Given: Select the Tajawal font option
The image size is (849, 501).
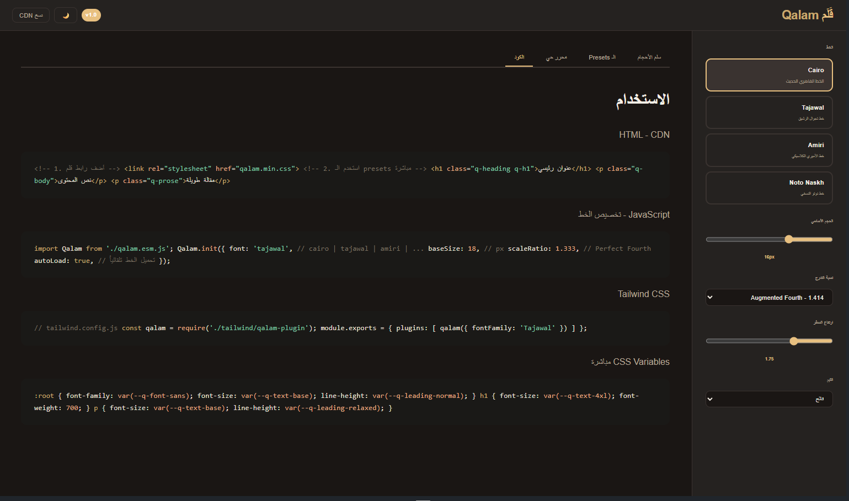Looking at the screenshot, I should (x=769, y=112).
